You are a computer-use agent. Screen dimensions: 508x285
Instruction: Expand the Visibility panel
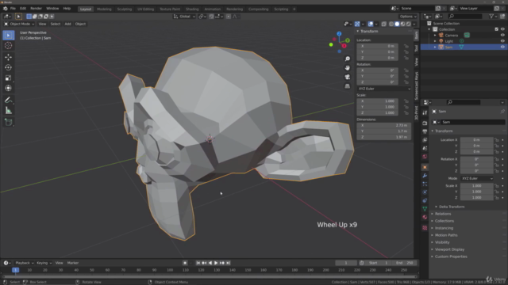[x=442, y=242]
